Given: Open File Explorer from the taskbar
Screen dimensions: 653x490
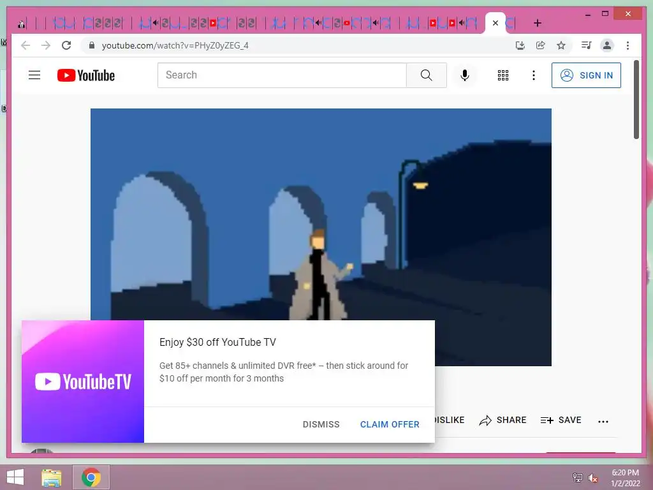Looking at the screenshot, I should [52, 477].
